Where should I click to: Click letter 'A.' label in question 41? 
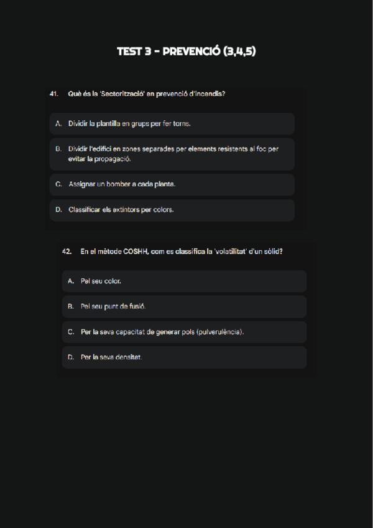[58, 124]
